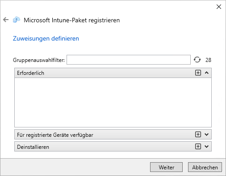
Task: Add group to Für registrierte Geräte verfügbar
Action: pos(198,135)
